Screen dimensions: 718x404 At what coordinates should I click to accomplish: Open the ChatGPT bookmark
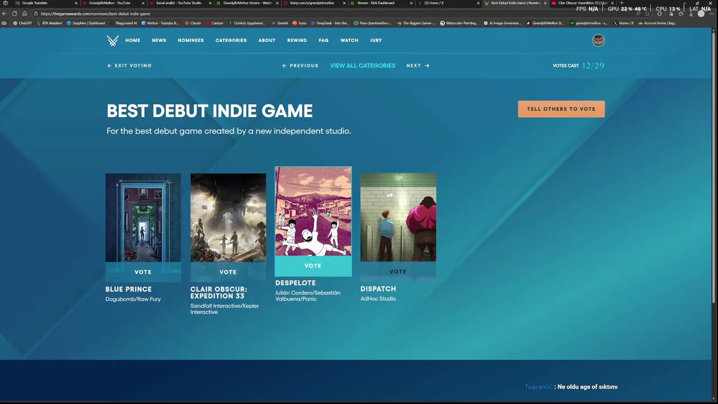[x=22, y=23]
